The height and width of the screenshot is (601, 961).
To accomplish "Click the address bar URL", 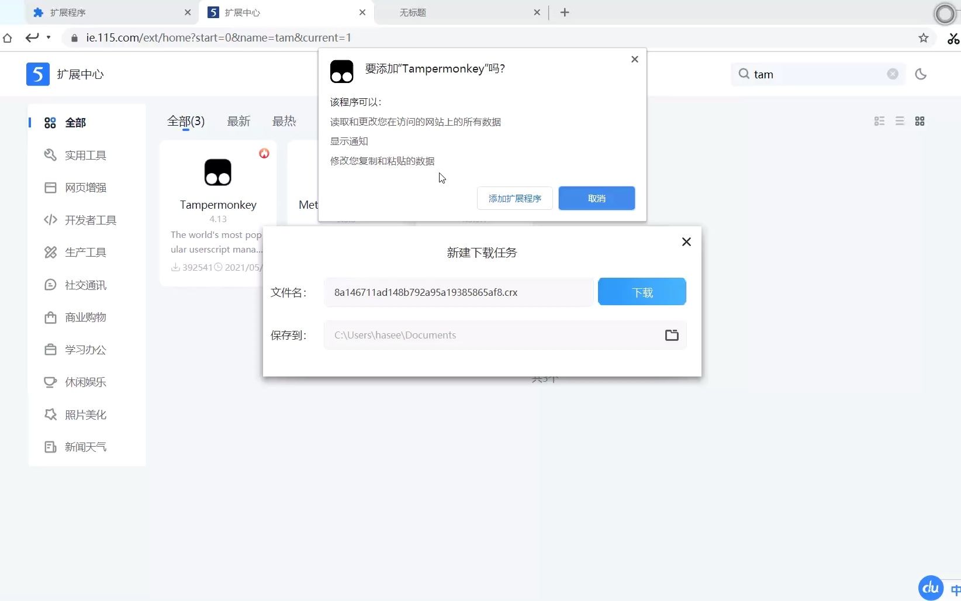I will point(219,38).
